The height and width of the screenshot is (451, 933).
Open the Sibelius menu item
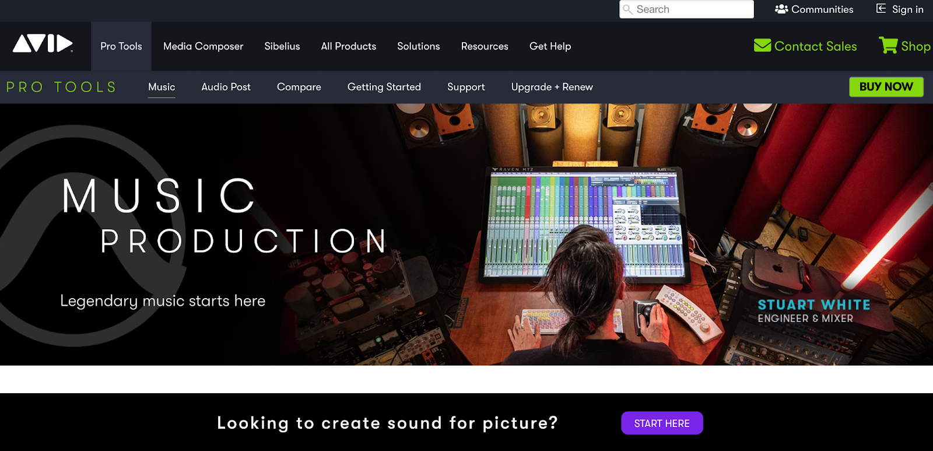click(282, 46)
